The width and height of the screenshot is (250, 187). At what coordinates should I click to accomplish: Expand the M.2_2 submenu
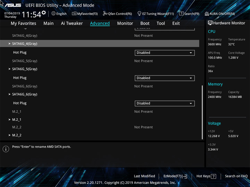(x=17, y=135)
